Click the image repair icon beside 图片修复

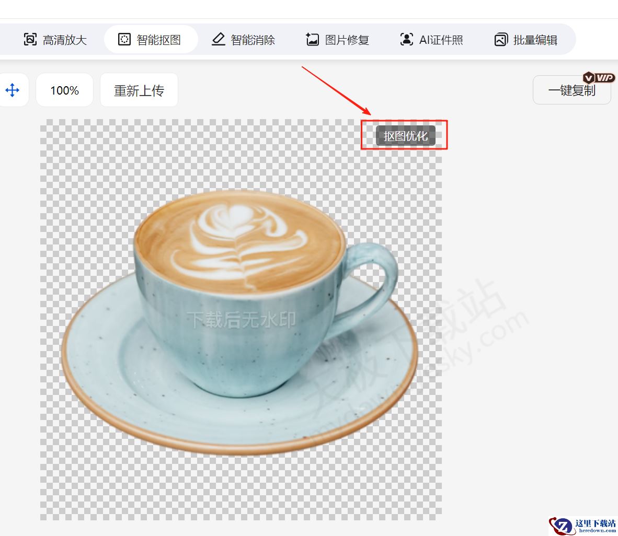pos(313,40)
